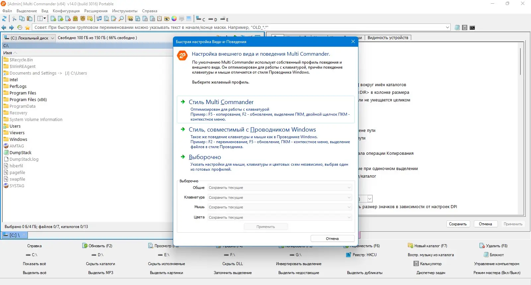Open the 'Клавиатура' profile dropdown
The height and width of the screenshot is (285, 531).
pos(280,198)
